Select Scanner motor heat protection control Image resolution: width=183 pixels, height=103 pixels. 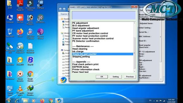coord(93,38)
